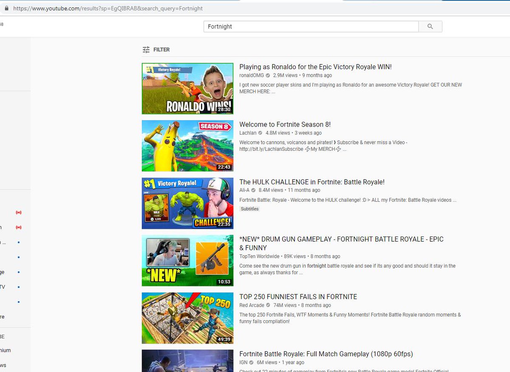Viewport: 510px width, 372px height.
Task: Click the 22:43 duration badge
Action: (224, 167)
